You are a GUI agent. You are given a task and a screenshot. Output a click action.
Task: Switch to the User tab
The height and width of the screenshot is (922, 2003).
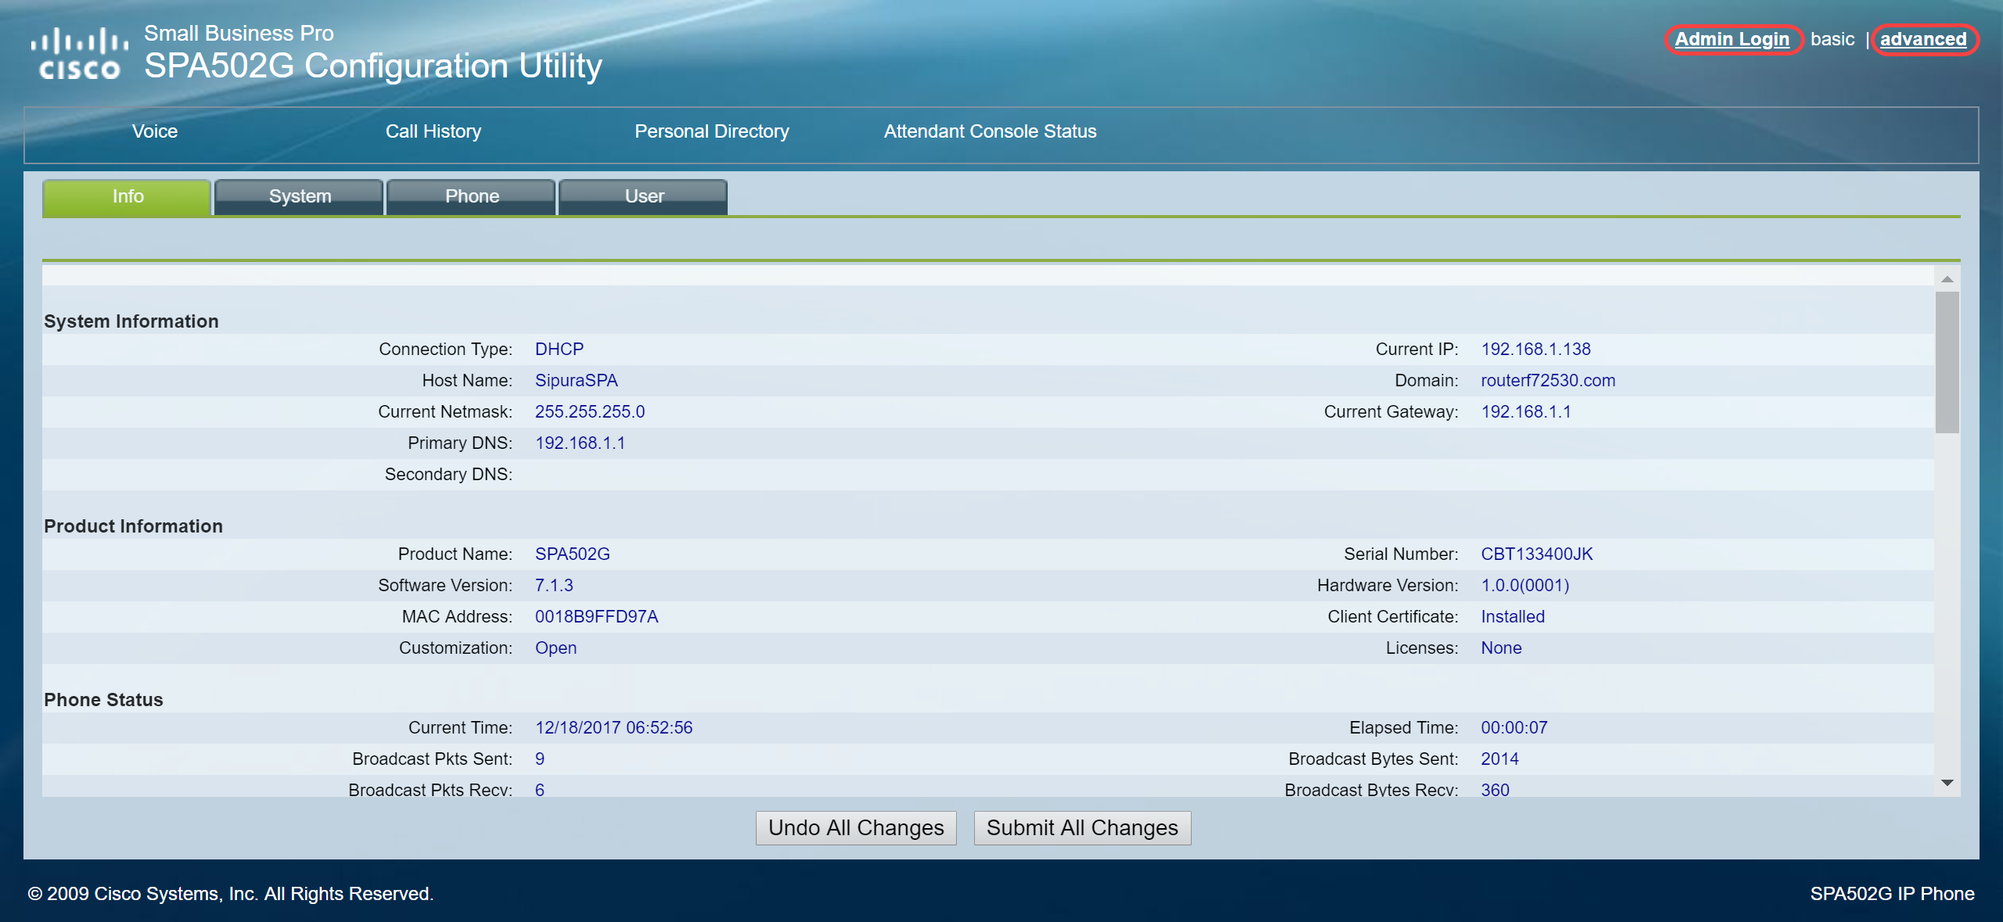click(x=644, y=196)
